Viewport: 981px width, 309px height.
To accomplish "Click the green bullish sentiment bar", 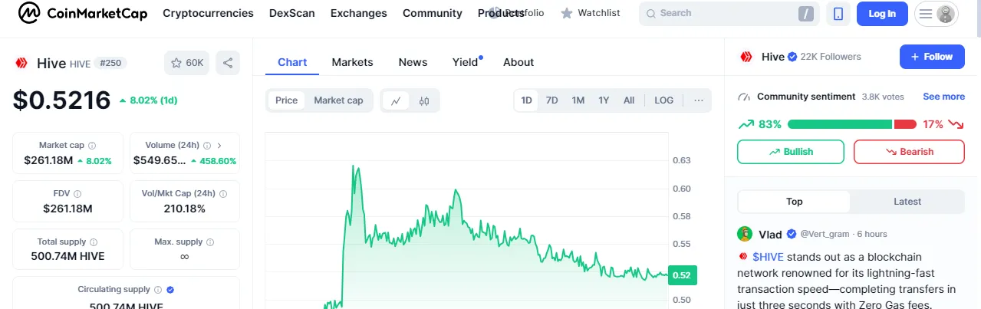I will tap(840, 124).
